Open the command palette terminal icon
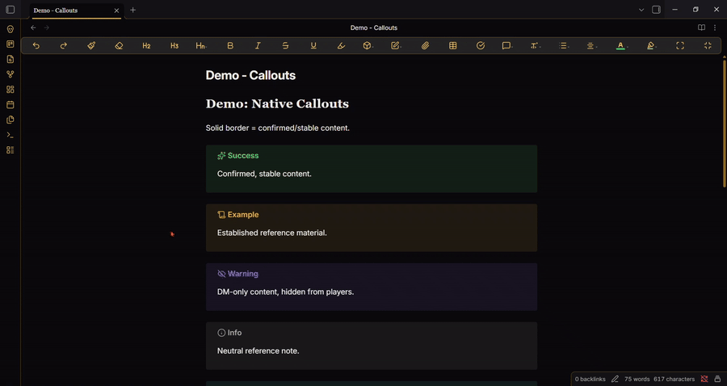 [11, 135]
